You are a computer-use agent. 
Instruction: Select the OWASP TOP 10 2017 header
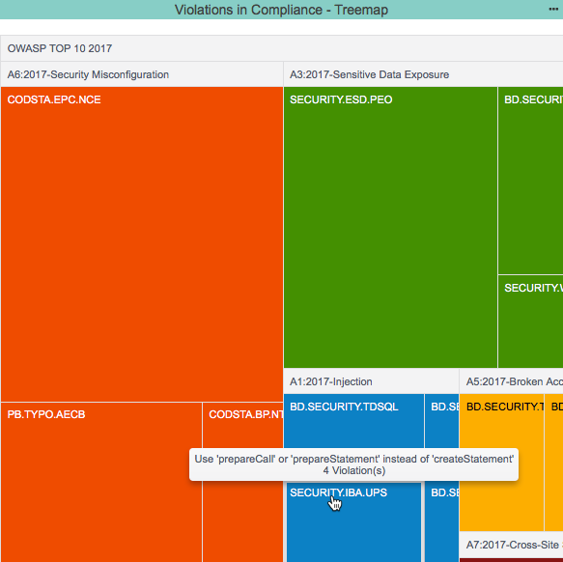282,48
